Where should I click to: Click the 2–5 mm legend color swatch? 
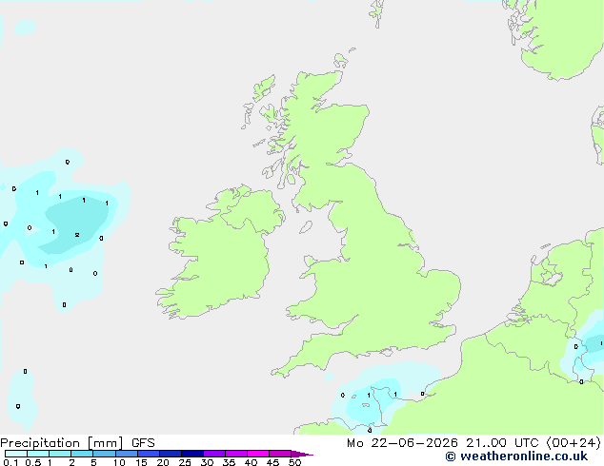(x=82, y=454)
